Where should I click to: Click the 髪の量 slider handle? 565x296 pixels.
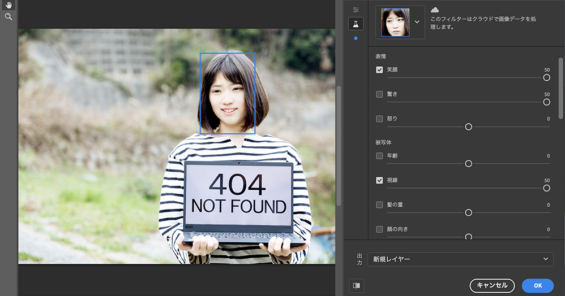pos(468,212)
